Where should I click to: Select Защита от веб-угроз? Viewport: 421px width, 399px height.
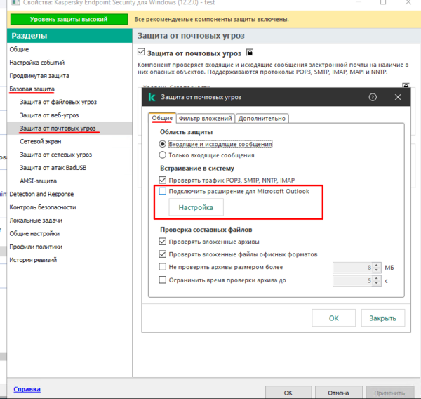49,115
